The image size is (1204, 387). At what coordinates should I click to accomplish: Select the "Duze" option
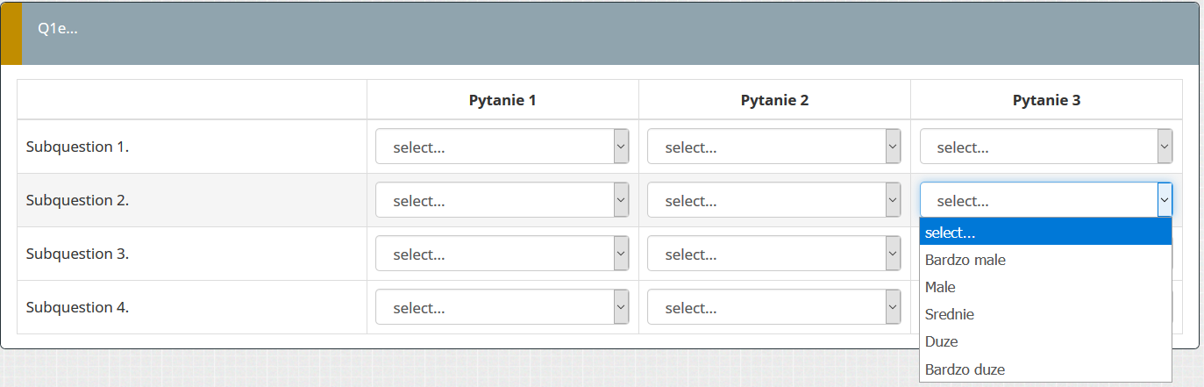coord(1044,341)
